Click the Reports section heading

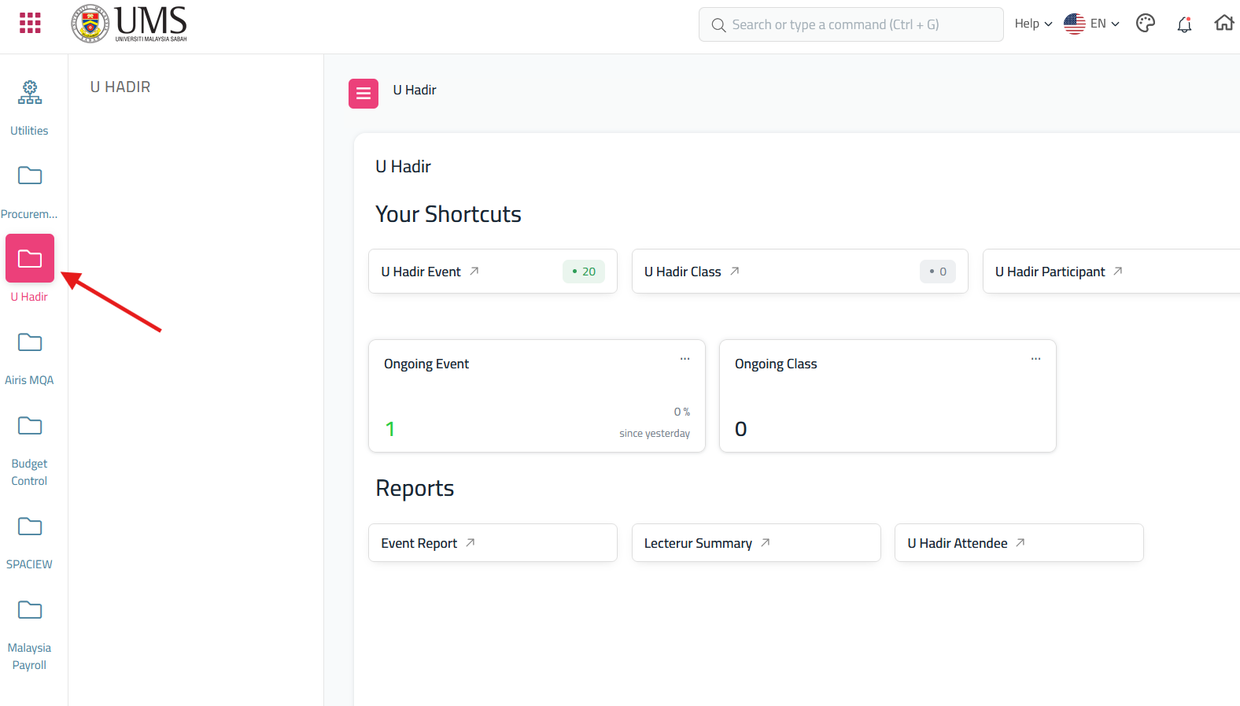coord(415,488)
